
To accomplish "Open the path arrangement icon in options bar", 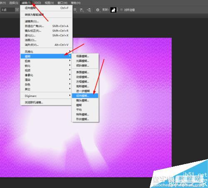I will (x=89, y=10).
